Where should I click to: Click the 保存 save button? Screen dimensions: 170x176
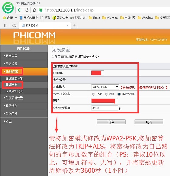click(111, 122)
